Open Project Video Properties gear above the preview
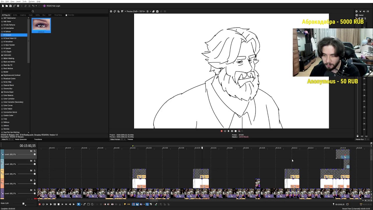Image resolution: width=373 pixels, height=210 pixels. coord(111,11)
